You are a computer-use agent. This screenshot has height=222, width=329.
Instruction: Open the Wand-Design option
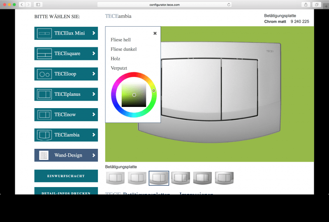(66, 155)
